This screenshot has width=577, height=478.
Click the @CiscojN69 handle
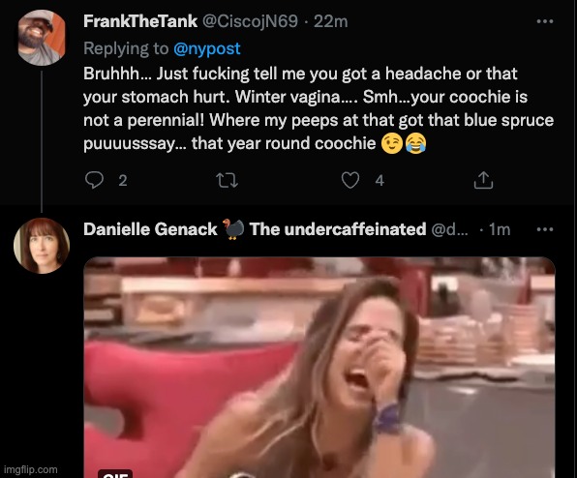250,21
